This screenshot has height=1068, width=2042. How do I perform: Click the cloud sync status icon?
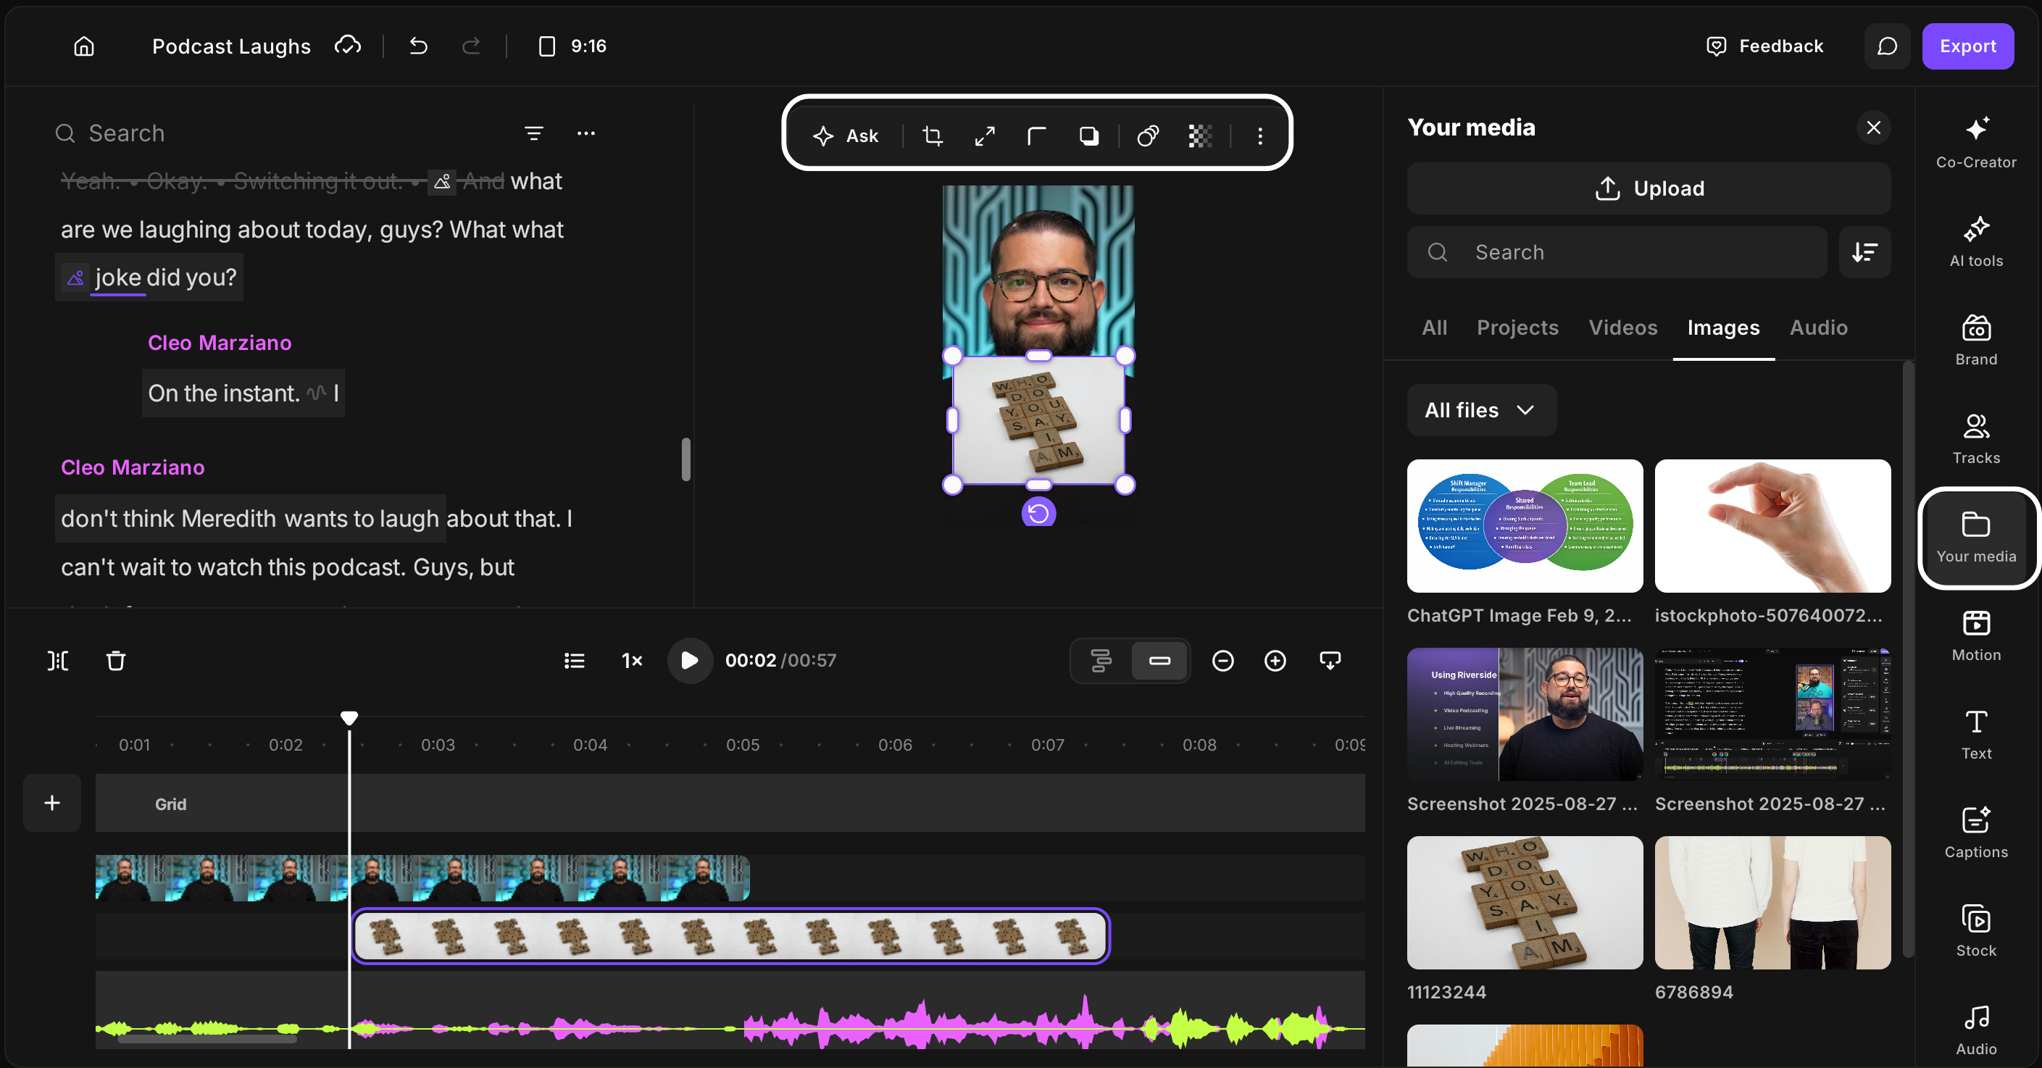347,46
